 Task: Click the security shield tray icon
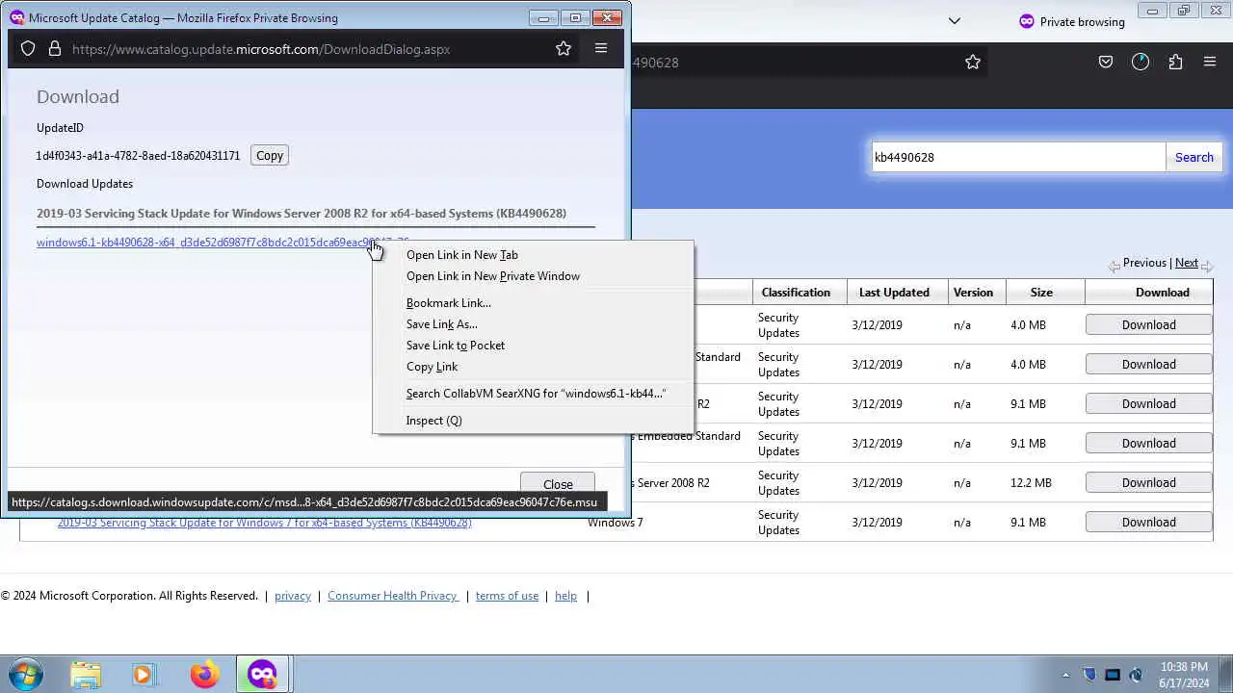click(x=1089, y=675)
